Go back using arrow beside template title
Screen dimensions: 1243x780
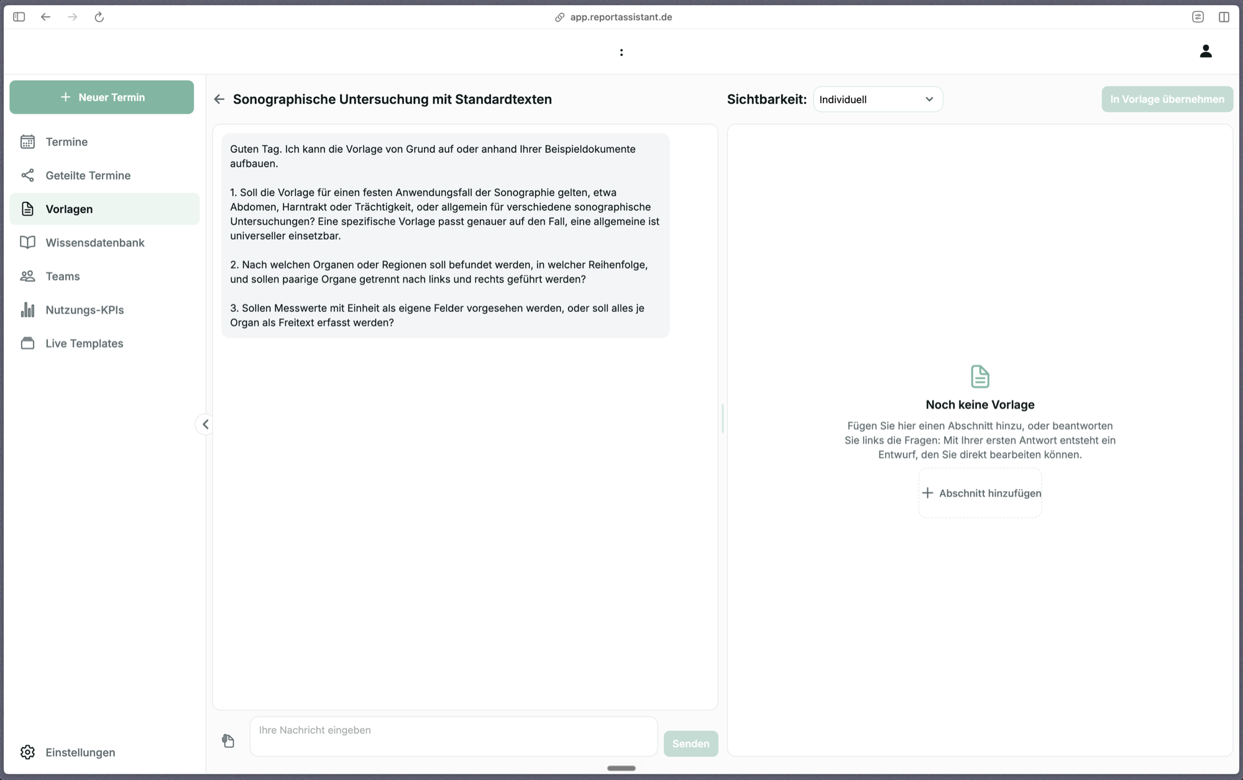[x=219, y=99]
